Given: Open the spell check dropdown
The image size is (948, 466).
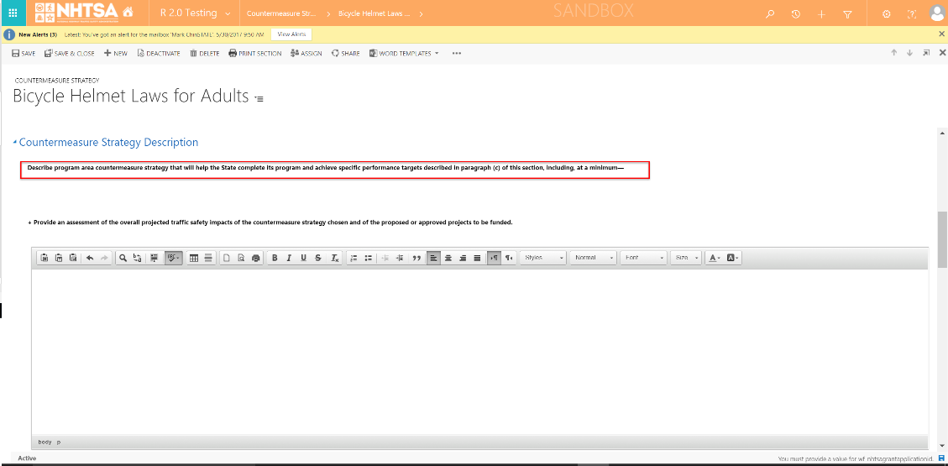Looking at the screenshot, I should 173,258.
